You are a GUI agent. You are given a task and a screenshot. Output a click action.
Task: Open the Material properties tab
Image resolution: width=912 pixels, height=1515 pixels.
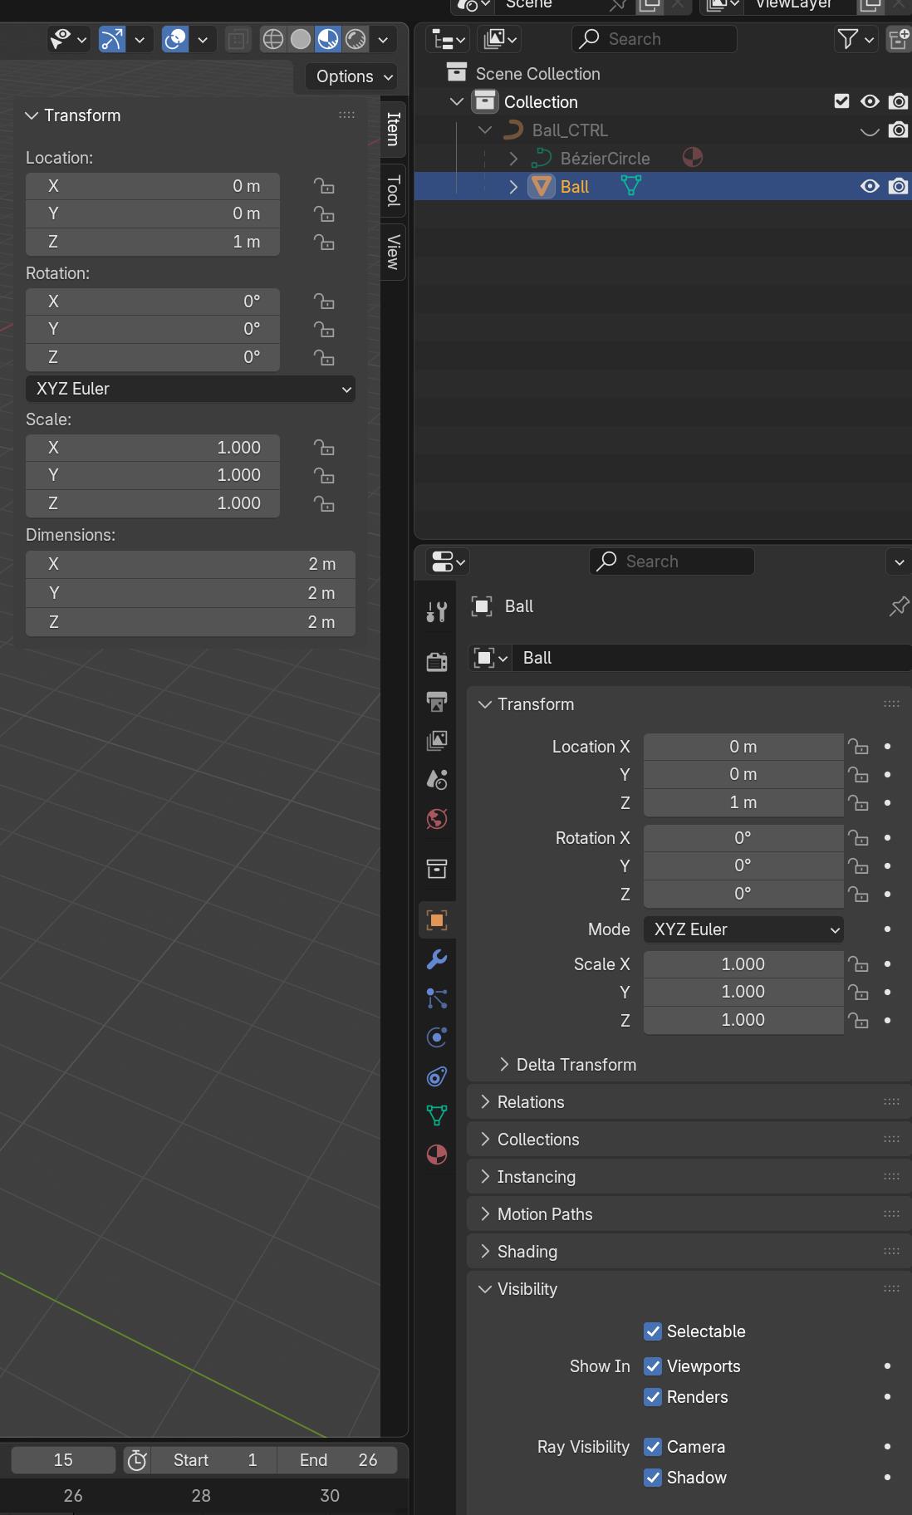point(437,1155)
